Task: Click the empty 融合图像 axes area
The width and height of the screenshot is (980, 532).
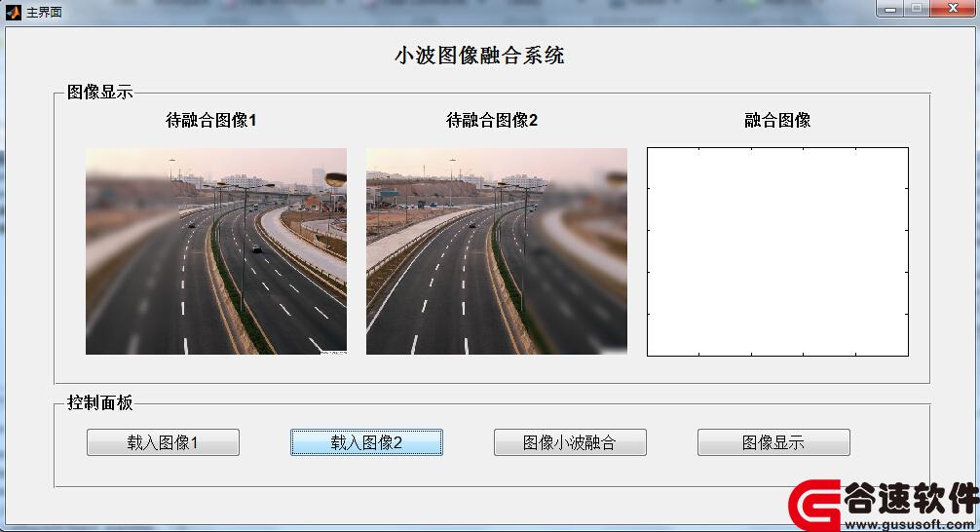Action: [777, 252]
